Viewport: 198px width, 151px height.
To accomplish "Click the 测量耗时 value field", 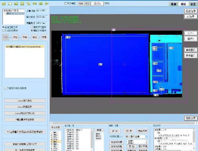I will [x=42, y=23].
